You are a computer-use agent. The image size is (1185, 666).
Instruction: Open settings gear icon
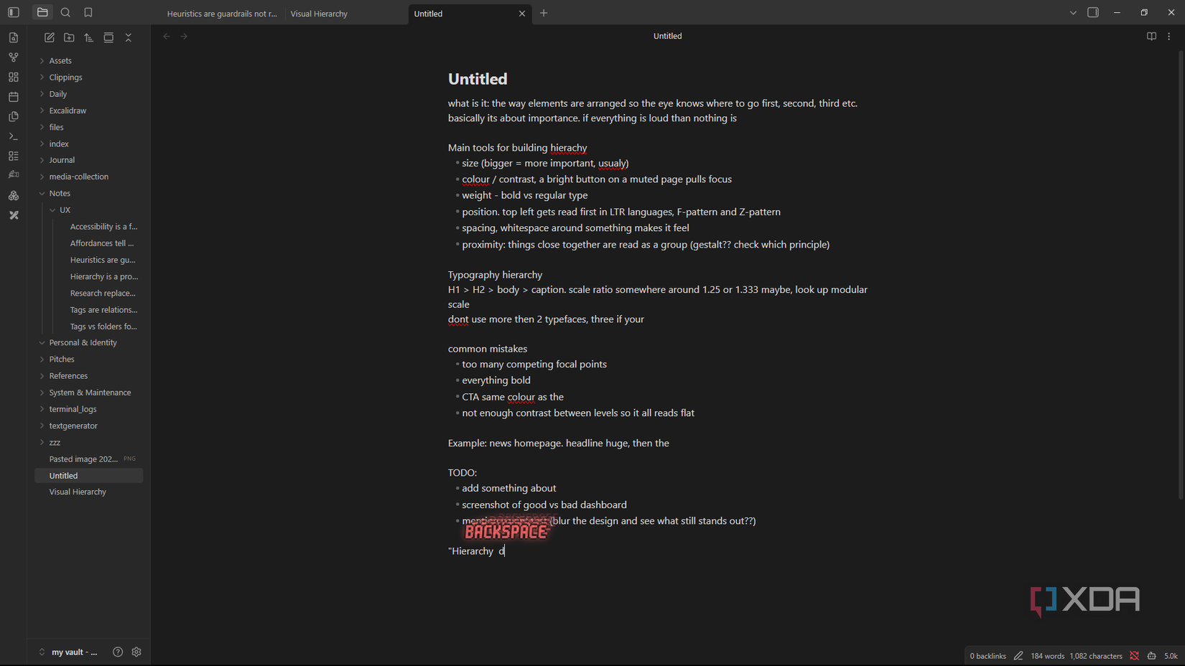136,652
